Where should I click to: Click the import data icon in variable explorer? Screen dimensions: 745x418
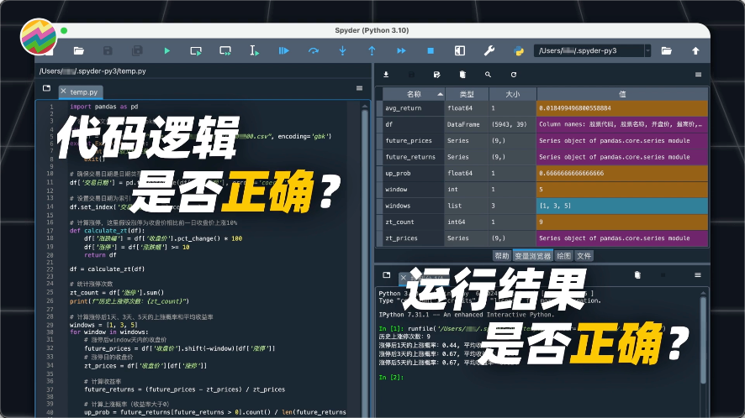tap(385, 74)
